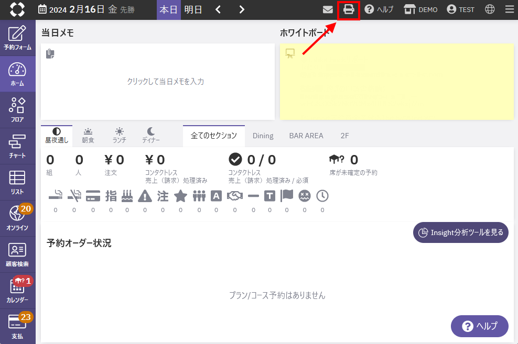518x344 pixels.
Task: Go to next day with right arrow
Action: pyautogui.click(x=242, y=10)
